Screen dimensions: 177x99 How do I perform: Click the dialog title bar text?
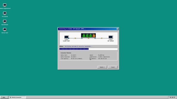coord(72,29)
